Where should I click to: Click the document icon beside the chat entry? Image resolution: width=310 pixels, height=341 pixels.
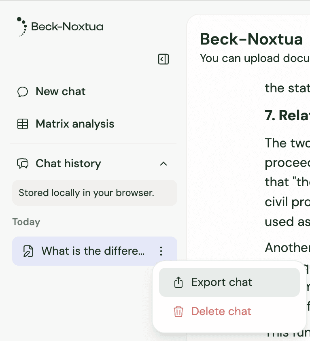pos(28,251)
